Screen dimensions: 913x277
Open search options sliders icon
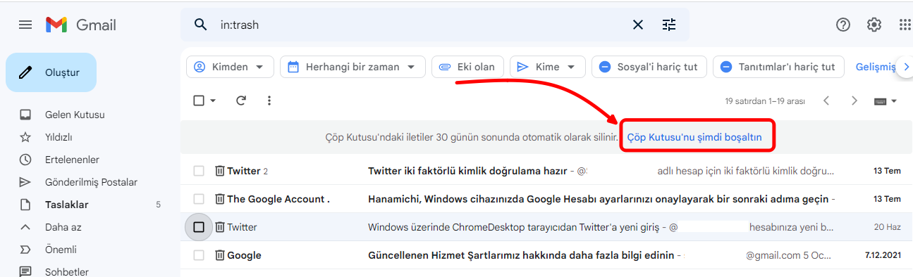(669, 25)
